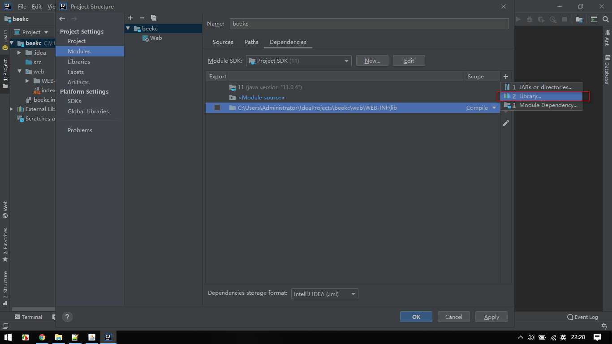612x344 pixels.
Task: Click the Cancel button
Action: tap(454, 317)
